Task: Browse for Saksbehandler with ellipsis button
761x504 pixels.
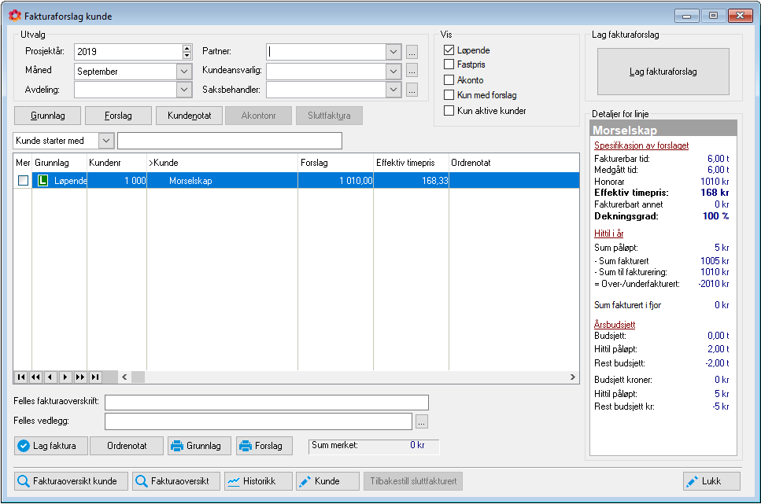Action: 412,90
